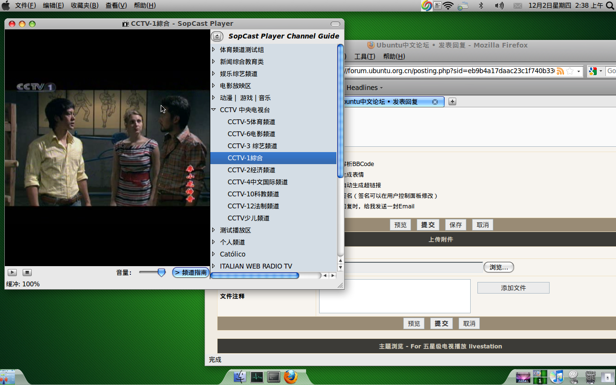Click the 文件注释 text area
The height and width of the screenshot is (385, 616).
[x=395, y=296]
